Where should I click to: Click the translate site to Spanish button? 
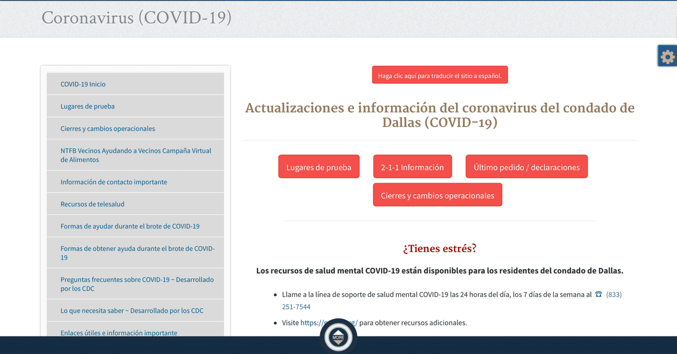[x=440, y=75]
